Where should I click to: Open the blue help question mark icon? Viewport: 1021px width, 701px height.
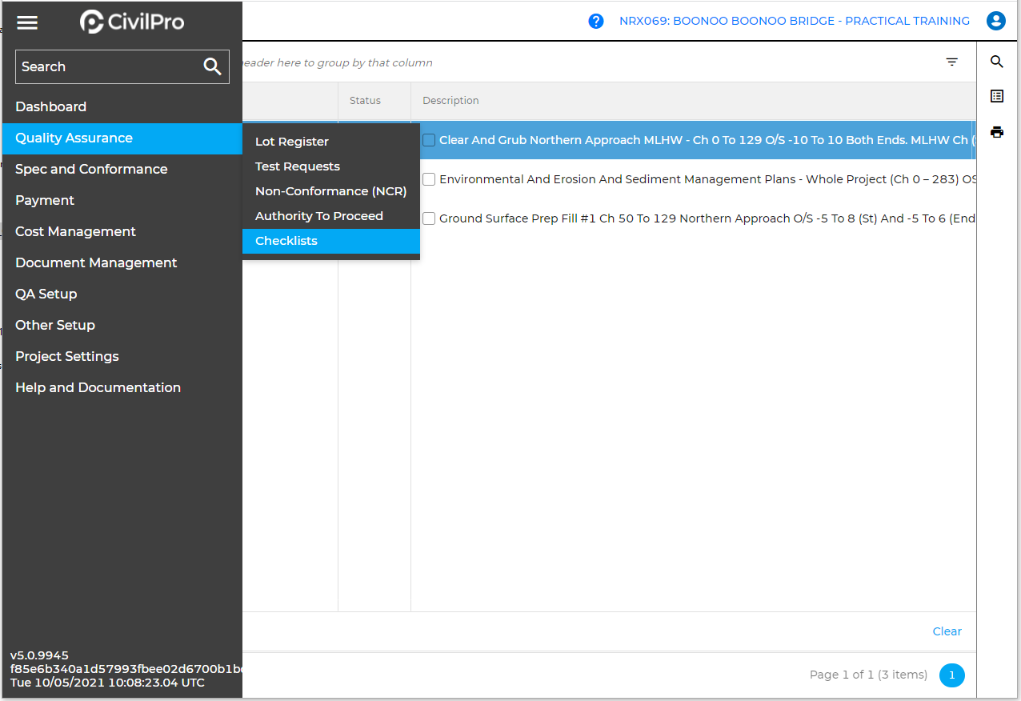coord(596,22)
